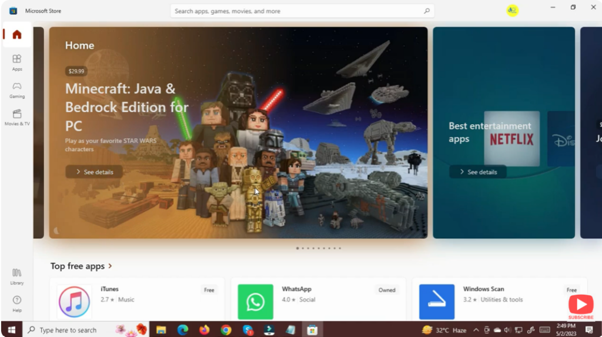Image resolution: width=602 pixels, height=337 pixels.
Task: Click the Free button for Windows Scan
Action: 571,290
